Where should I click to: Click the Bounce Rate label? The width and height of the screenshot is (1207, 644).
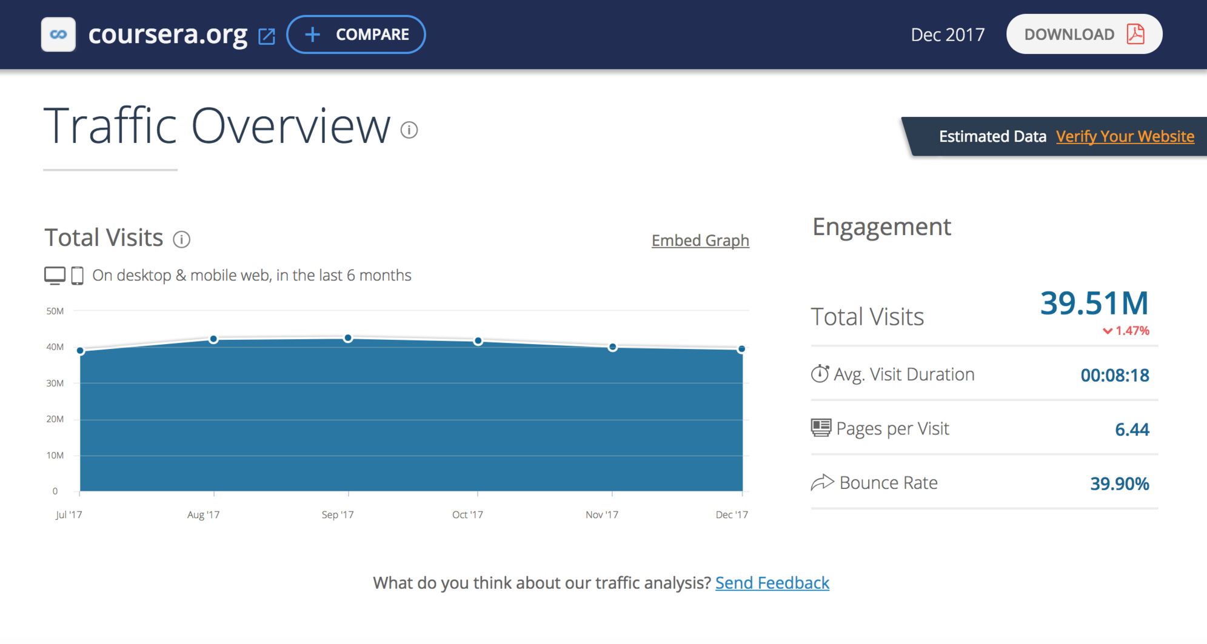pyautogui.click(x=889, y=483)
